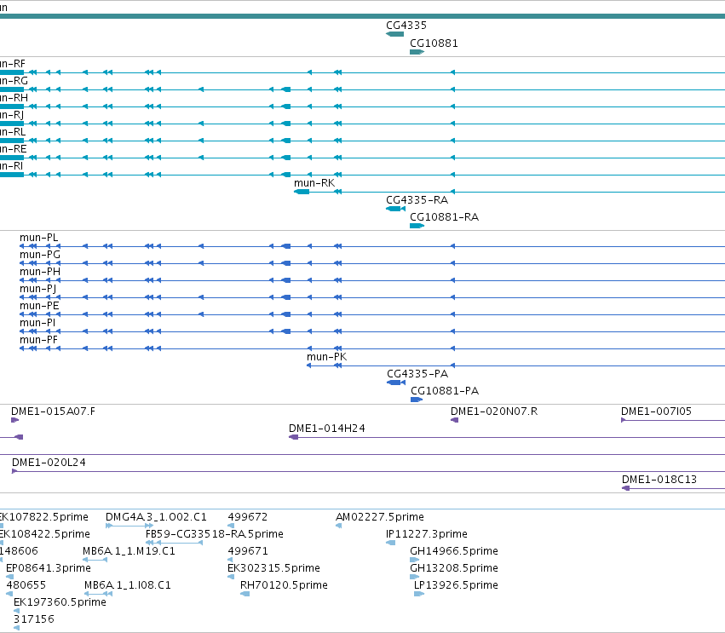Click the 480655 EST marker
The image size is (725, 633).
coord(9,594)
